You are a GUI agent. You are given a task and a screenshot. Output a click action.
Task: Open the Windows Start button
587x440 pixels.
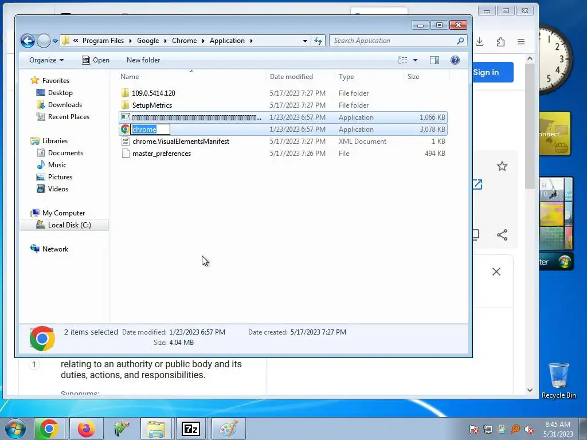[15, 429]
